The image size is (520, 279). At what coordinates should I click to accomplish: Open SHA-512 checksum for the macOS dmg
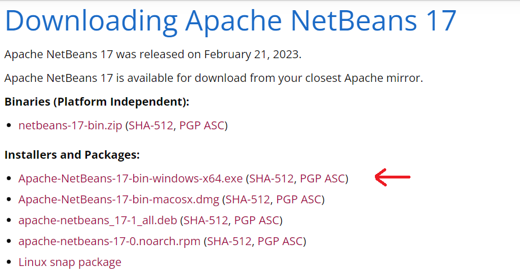click(248, 199)
